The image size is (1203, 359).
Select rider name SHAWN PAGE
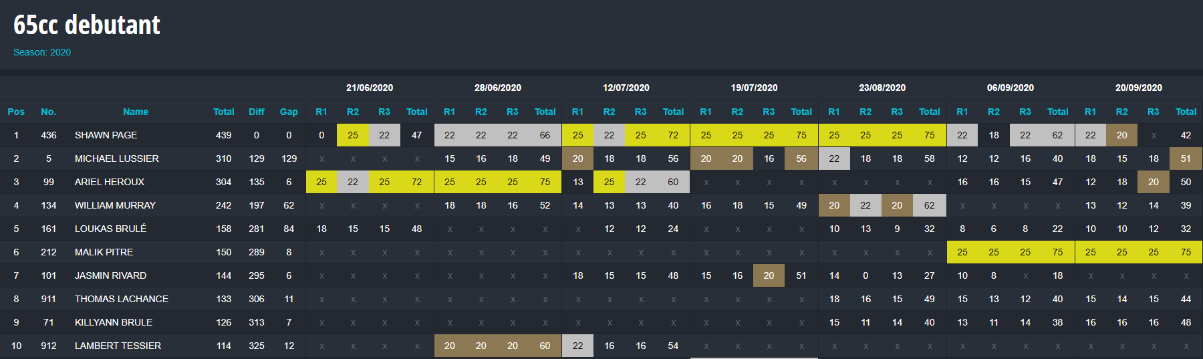tap(106, 135)
